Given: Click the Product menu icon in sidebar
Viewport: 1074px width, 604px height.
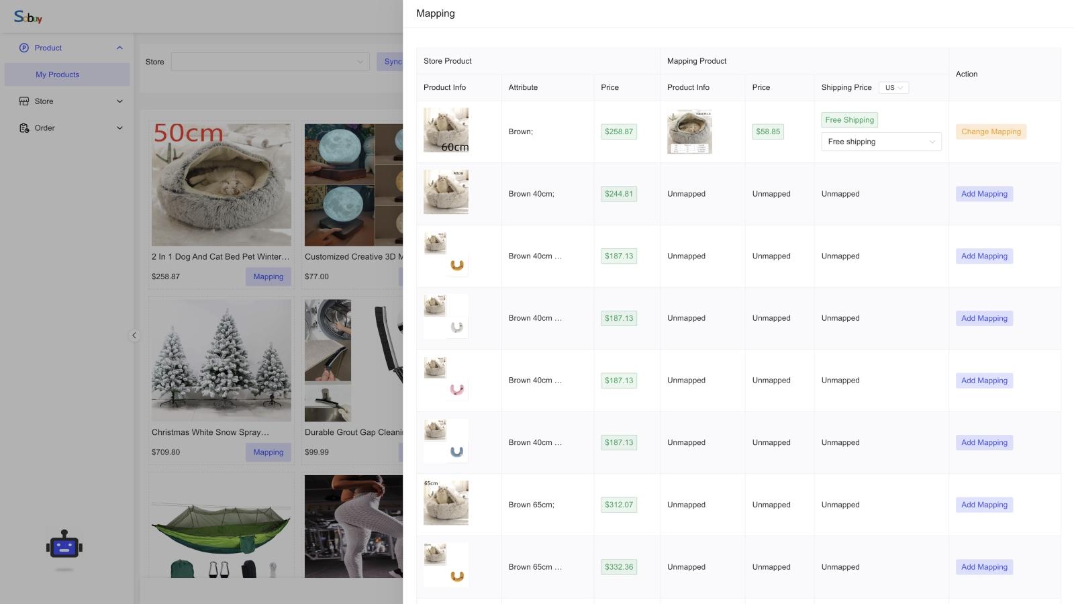Looking at the screenshot, I should pos(24,48).
